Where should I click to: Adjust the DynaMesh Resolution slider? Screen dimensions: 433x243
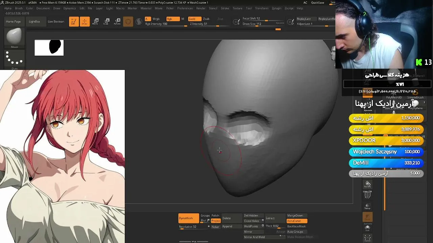(193, 227)
